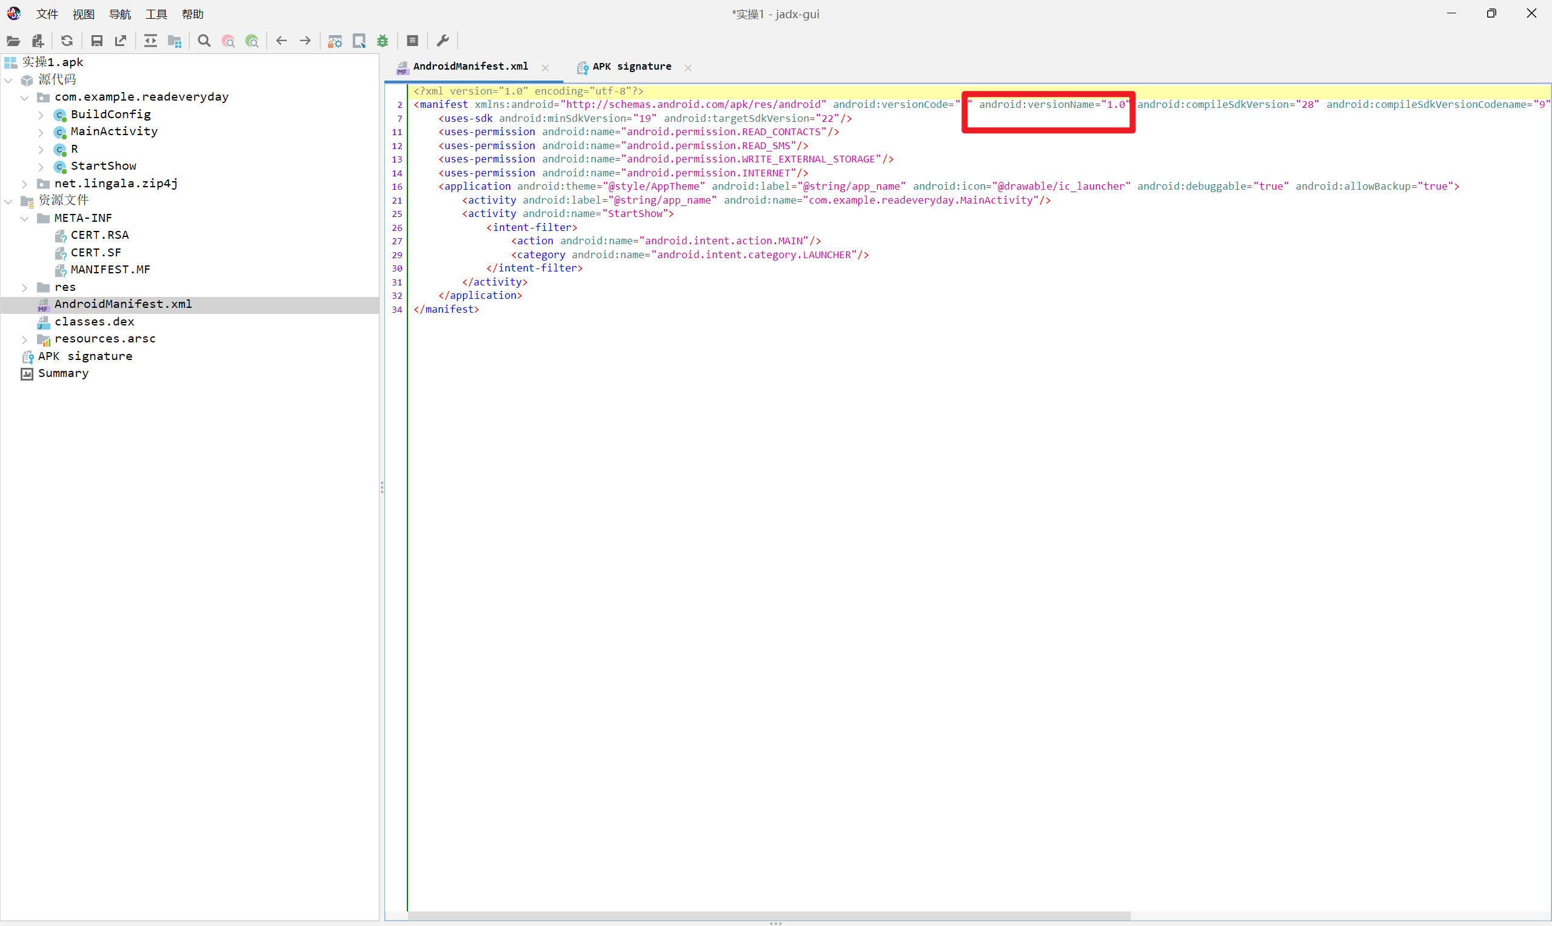
Task: Click android.intent.category.LAUNCHER text
Action: 754,255
